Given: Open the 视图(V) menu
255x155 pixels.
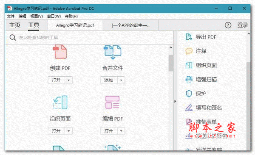Looking at the screenshot, I should pyautogui.click(x=37, y=16).
